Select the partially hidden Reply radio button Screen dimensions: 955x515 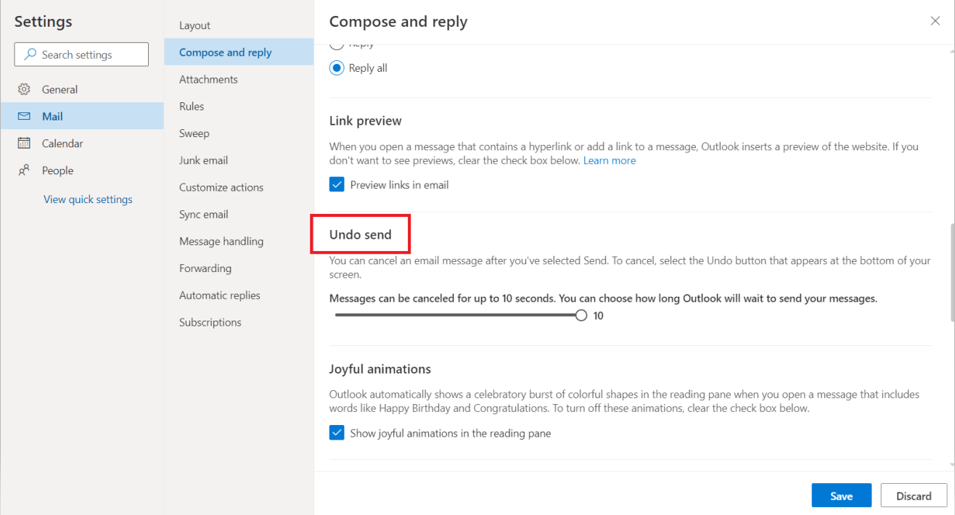click(337, 45)
